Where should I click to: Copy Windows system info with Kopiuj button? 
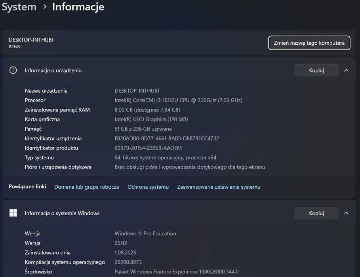click(316, 213)
